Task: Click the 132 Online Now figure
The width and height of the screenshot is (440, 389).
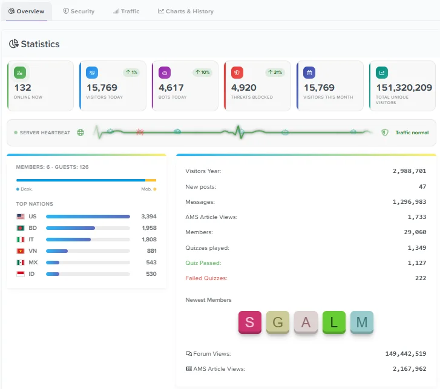Action: [x=23, y=88]
